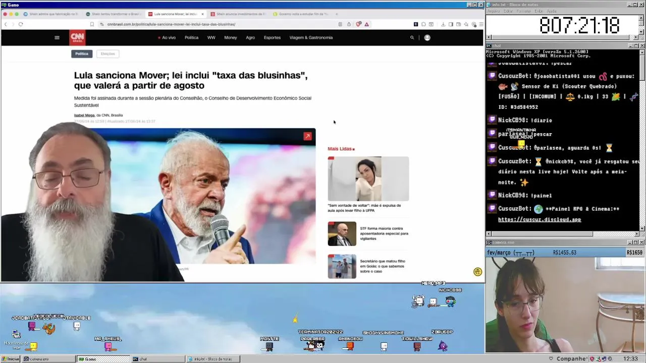Click round accessibility icon on page corner
The image size is (646, 363).
478,272
